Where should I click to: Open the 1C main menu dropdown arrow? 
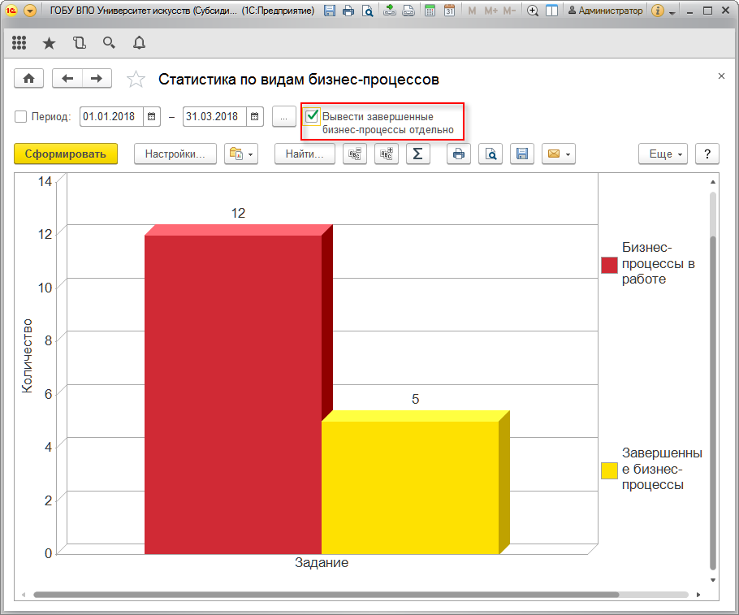pos(30,11)
